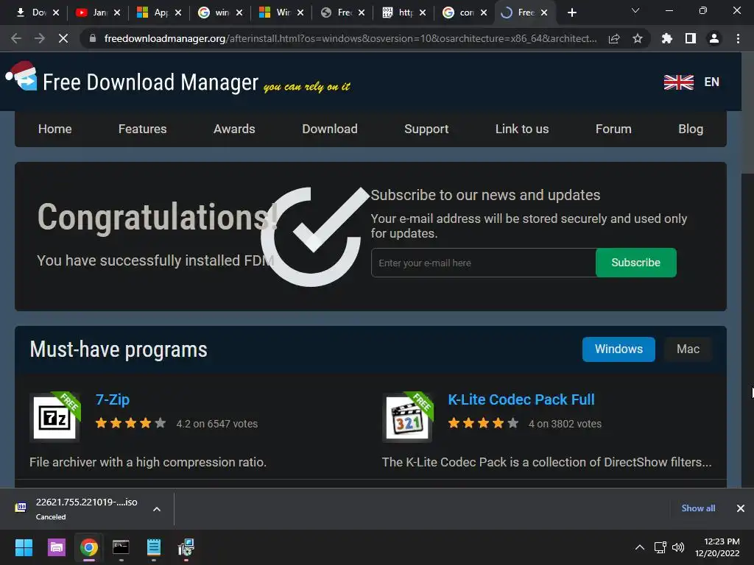Viewport: 754px width, 565px height.
Task: Open a new browser tab
Action: click(x=571, y=13)
